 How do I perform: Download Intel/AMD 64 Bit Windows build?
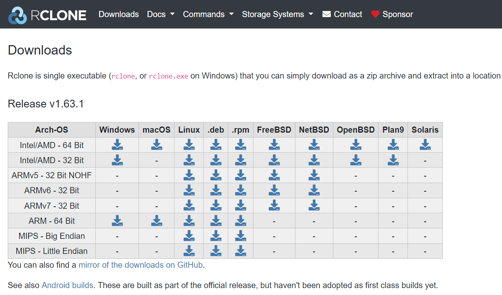(117, 145)
